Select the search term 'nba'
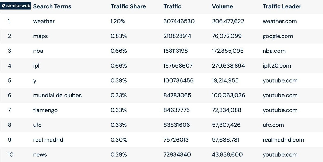Screen dimensions: 323x162 point(38,51)
